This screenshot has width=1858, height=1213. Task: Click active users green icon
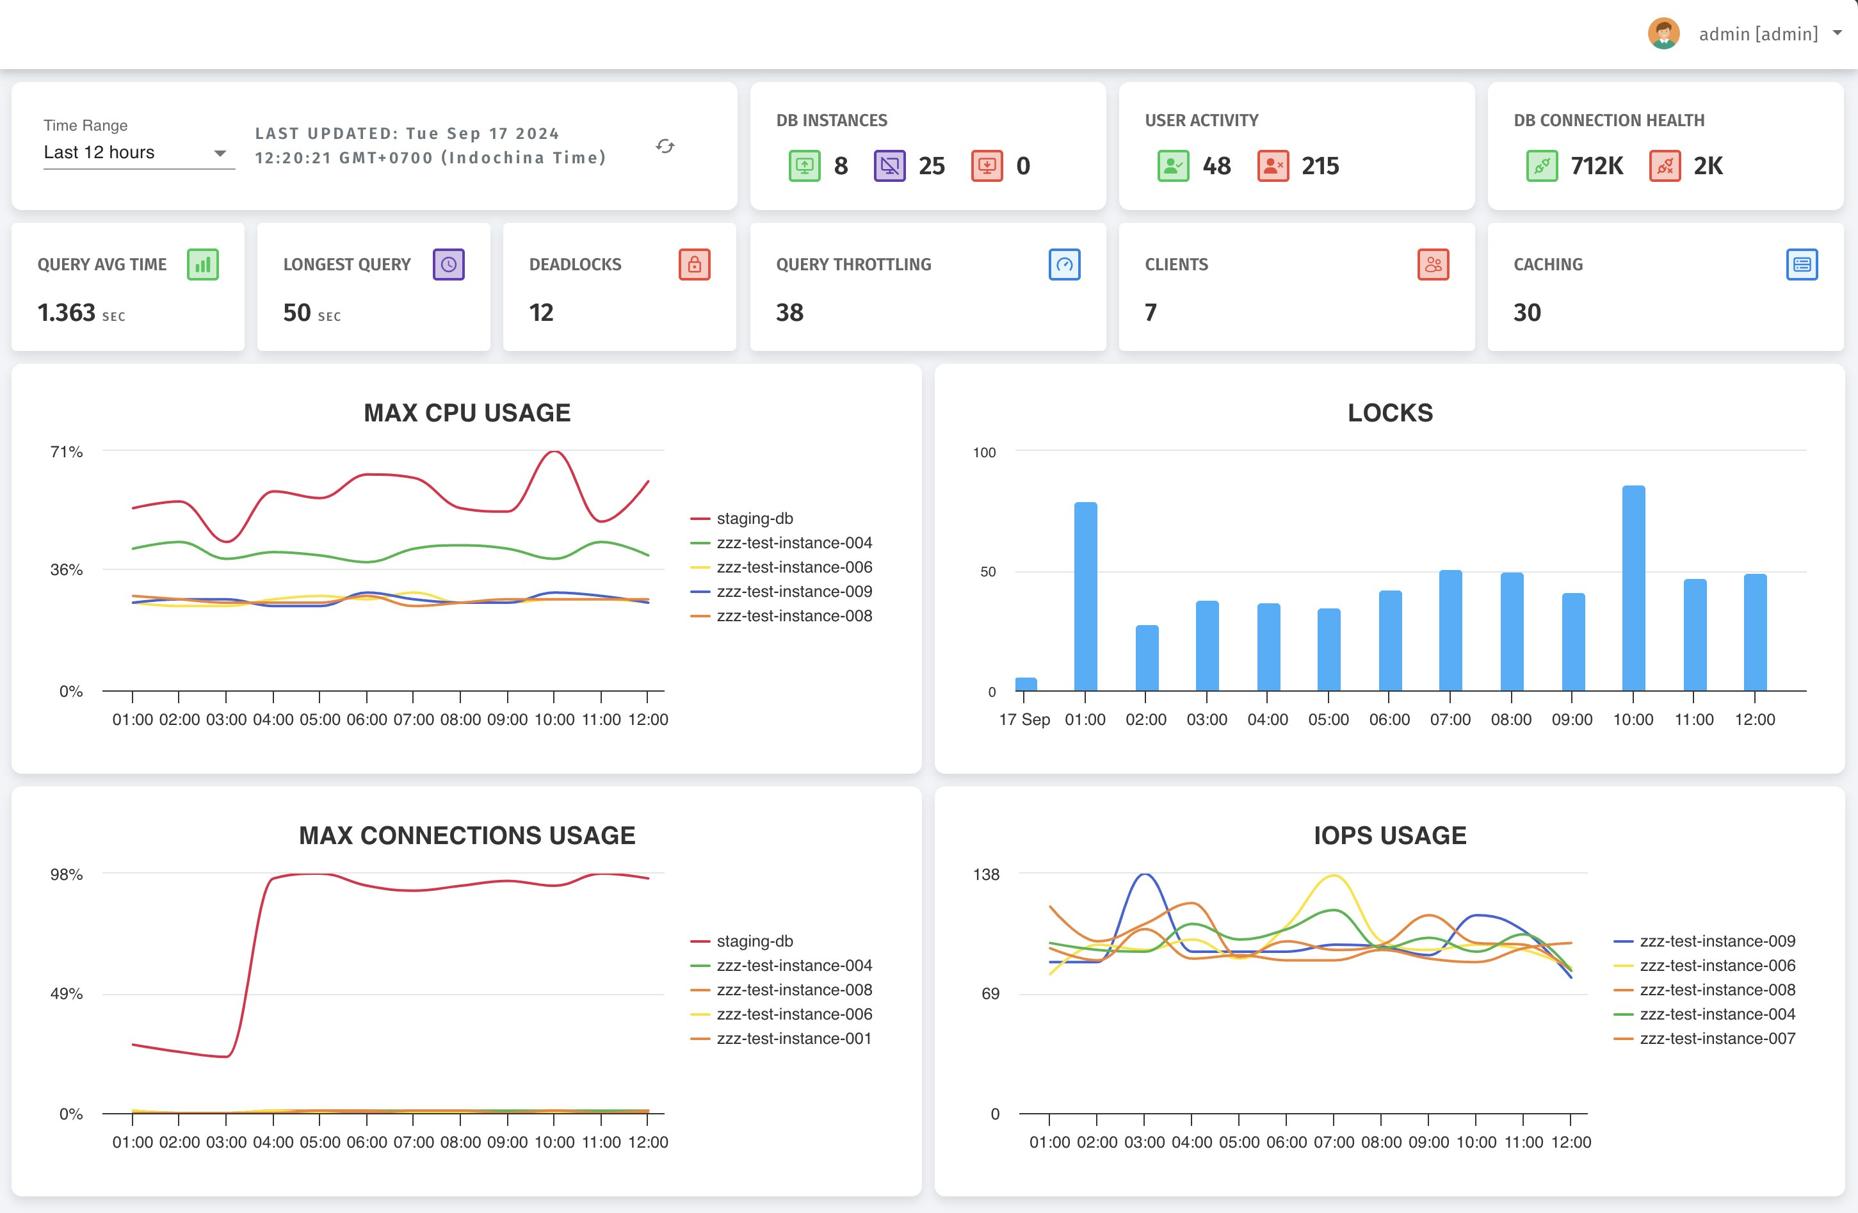[x=1172, y=166]
